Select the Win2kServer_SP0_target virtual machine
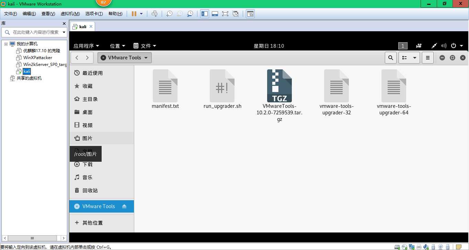The image size is (469, 250). (42, 65)
